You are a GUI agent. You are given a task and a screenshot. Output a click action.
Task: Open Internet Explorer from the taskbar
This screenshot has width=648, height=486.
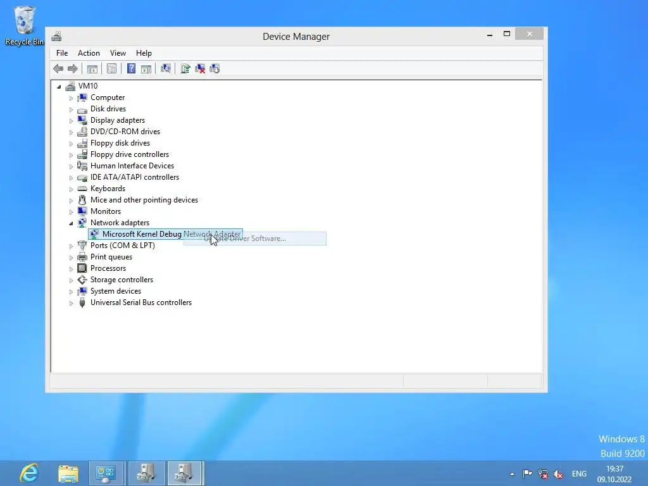tap(29, 473)
